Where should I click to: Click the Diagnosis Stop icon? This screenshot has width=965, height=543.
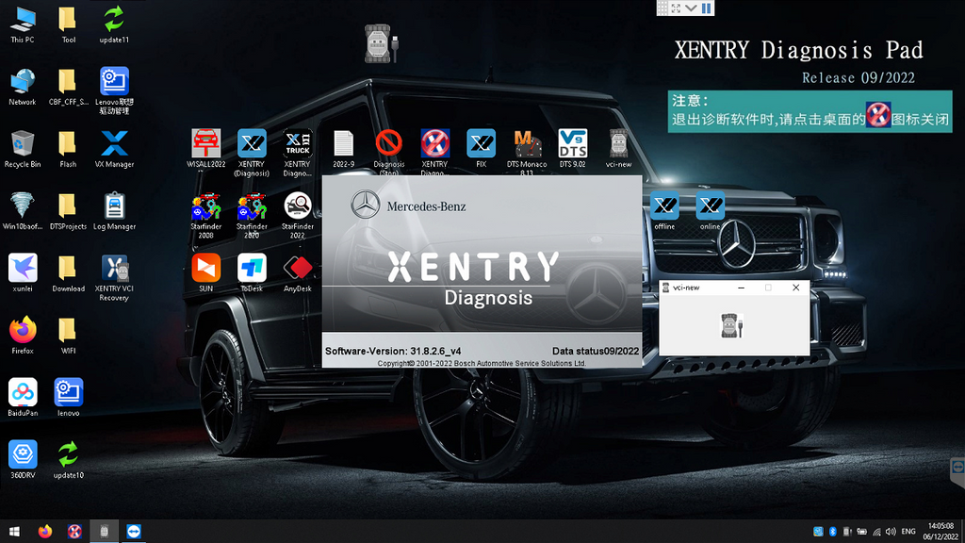coord(389,144)
